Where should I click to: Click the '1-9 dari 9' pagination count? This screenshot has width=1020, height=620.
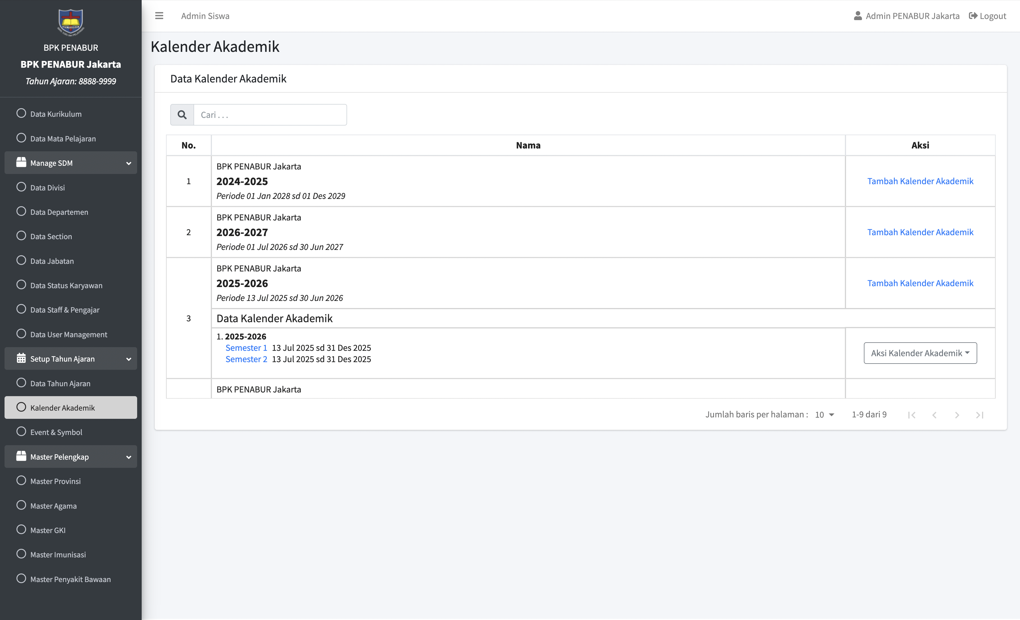pyautogui.click(x=869, y=414)
